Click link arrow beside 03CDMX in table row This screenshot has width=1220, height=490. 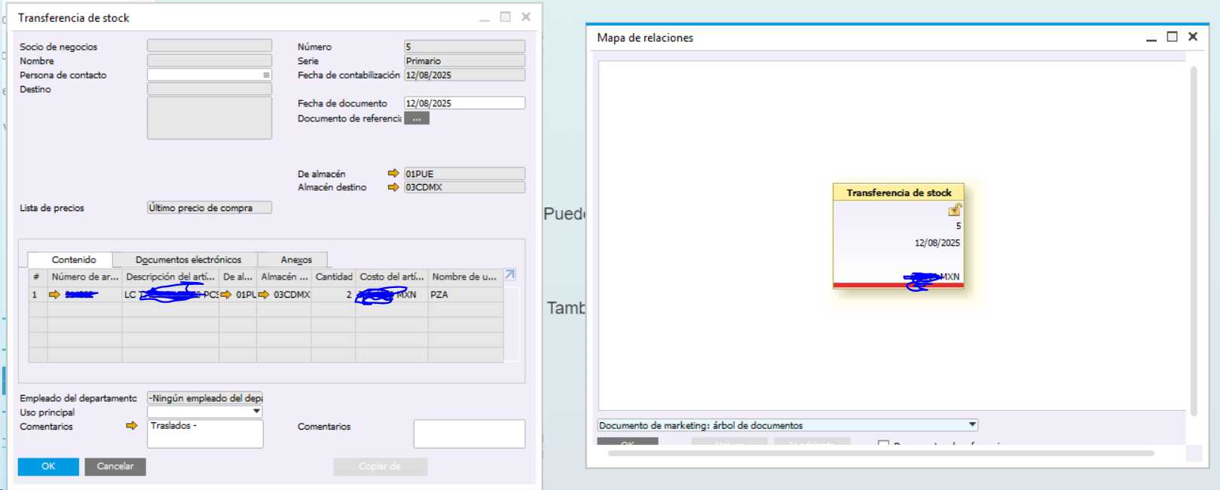[x=264, y=295]
